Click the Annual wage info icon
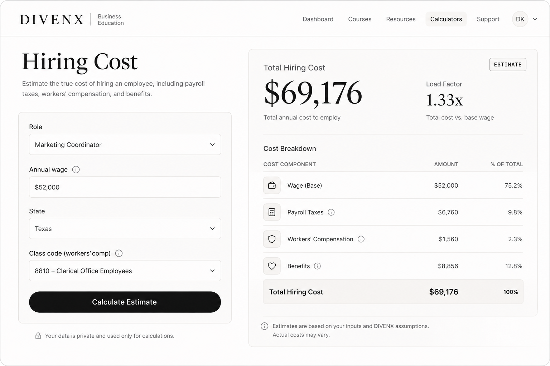This screenshot has height=366, width=550. click(76, 169)
